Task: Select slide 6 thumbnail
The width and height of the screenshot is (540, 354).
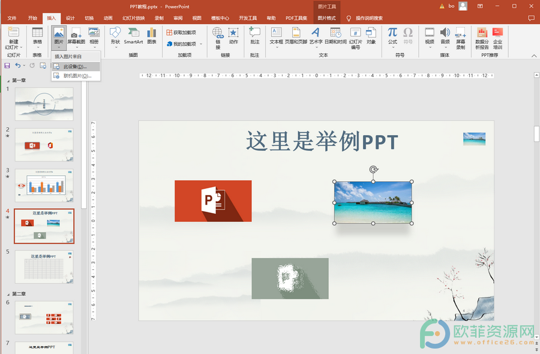Action: click(x=44, y=317)
